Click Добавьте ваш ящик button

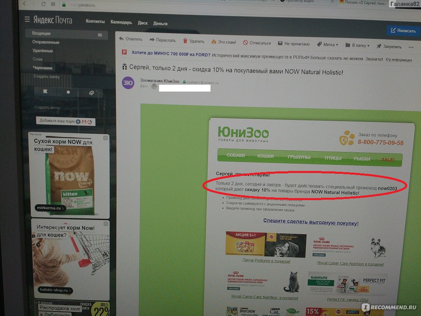(66, 121)
